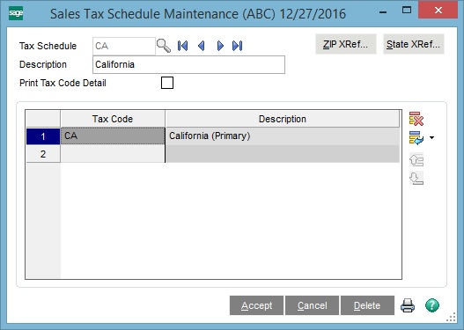Screen dimensions: 464x330
Task: Toggle the Print Tax Code Detail checkbox
Action: coord(167,83)
